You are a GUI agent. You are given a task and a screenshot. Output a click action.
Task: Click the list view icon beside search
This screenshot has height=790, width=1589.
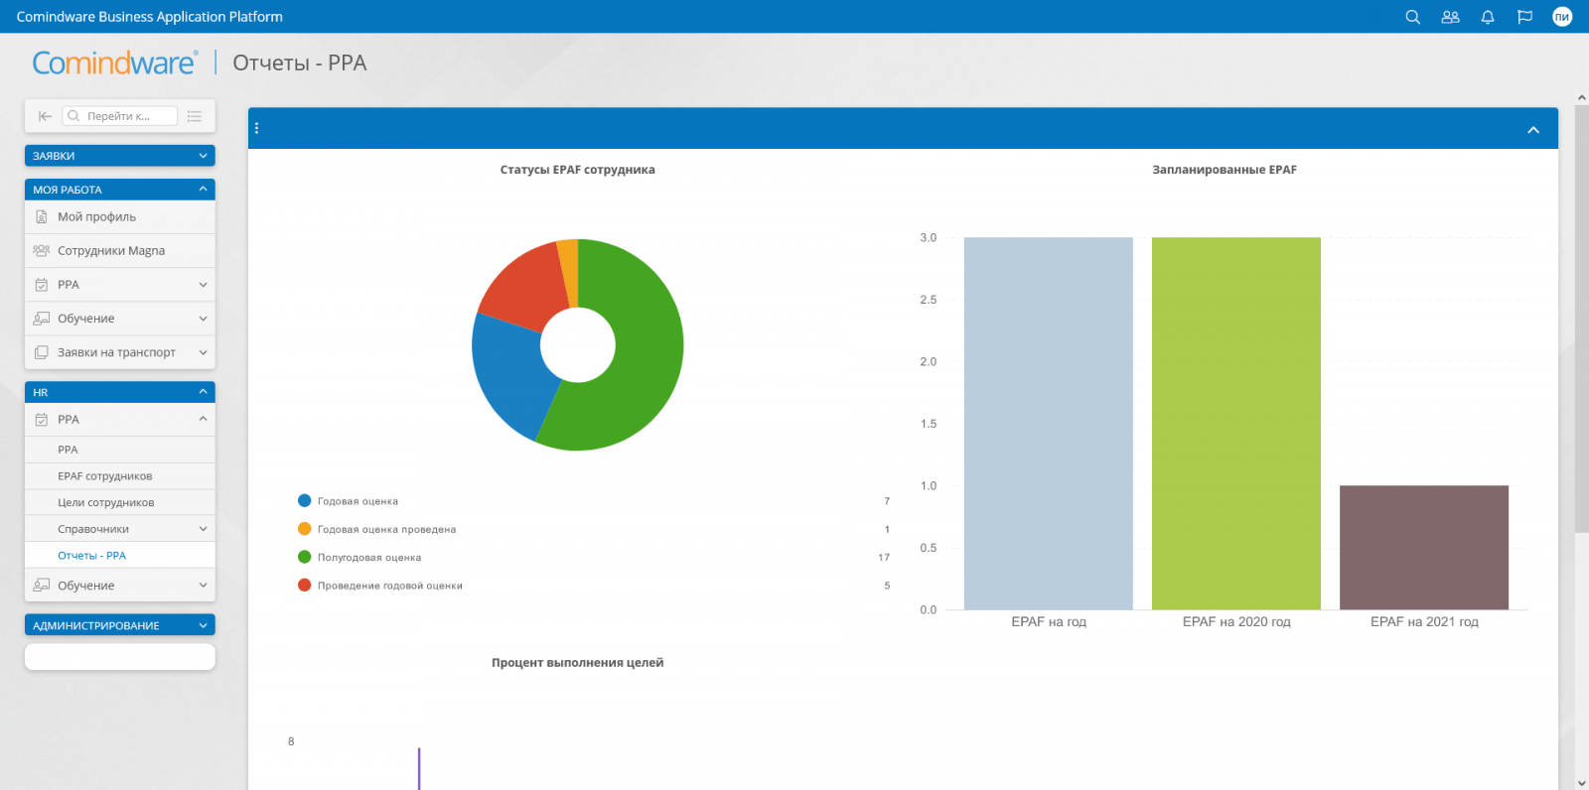(195, 116)
